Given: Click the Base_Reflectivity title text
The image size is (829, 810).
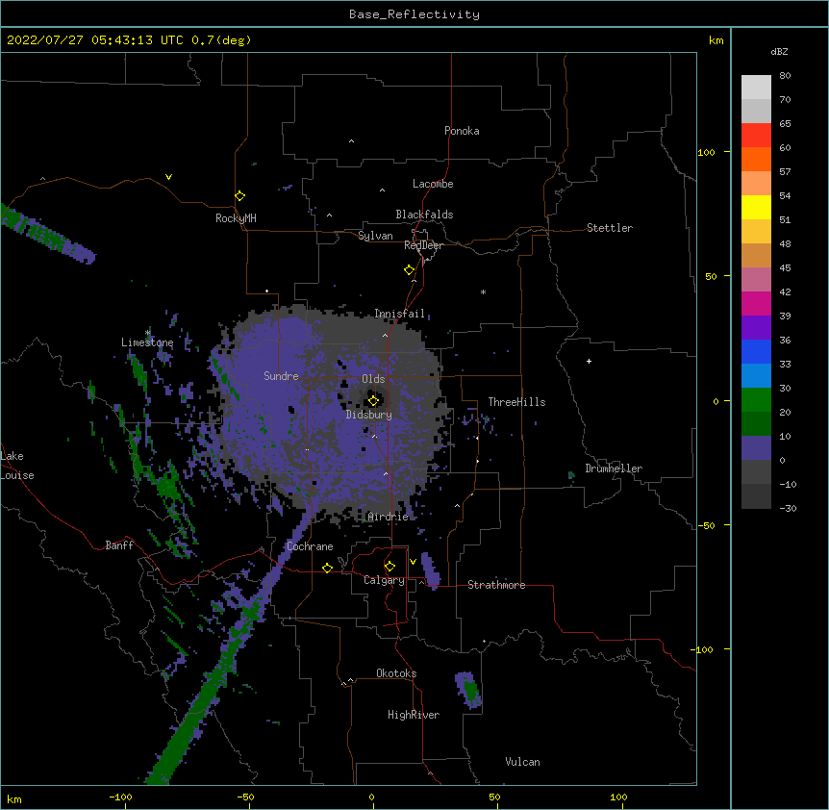Looking at the screenshot, I should point(414,14).
